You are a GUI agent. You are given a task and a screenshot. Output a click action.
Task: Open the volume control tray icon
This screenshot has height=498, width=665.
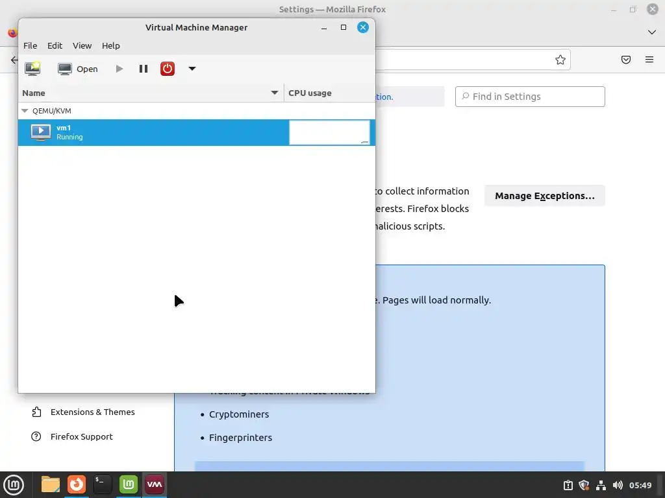(x=618, y=485)
